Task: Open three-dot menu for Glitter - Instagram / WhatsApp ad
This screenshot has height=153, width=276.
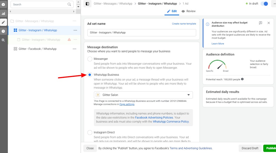Action: 75,39
